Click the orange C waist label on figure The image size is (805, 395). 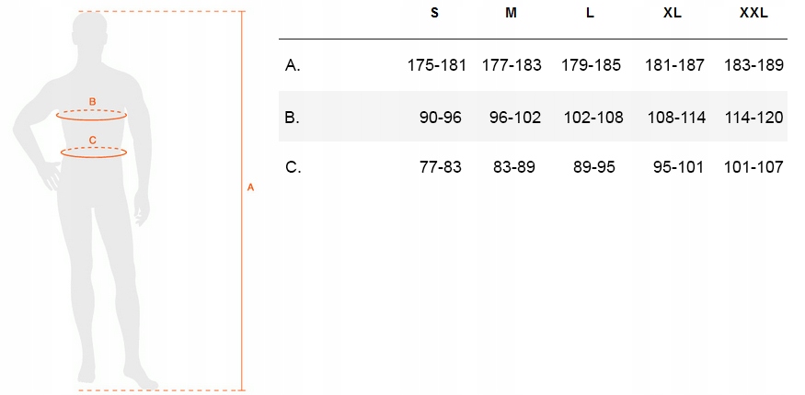[92, 140]
